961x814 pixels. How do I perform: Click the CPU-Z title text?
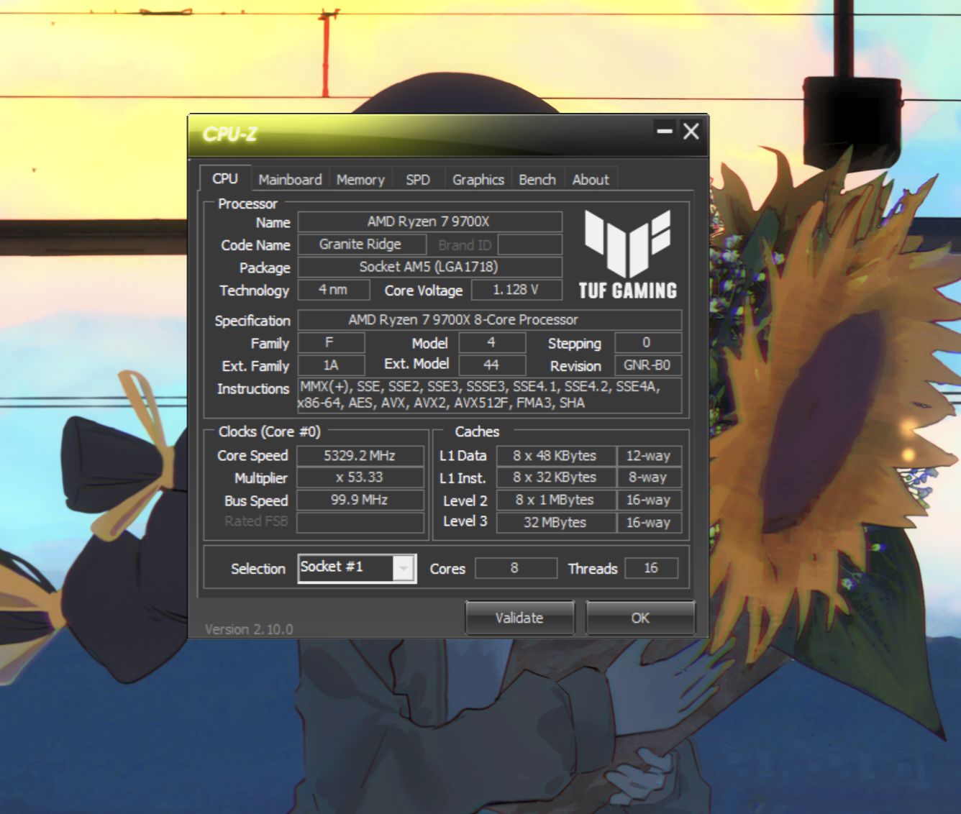pos(229,134)
